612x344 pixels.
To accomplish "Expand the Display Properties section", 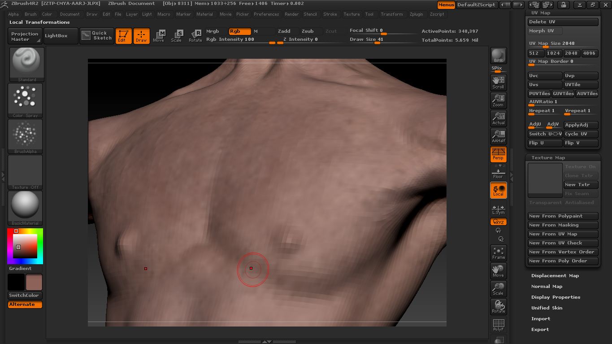I will pos(556,297).
